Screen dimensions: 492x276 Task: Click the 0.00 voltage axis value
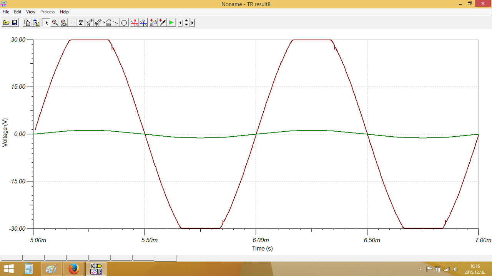click(x=19, y=134)
